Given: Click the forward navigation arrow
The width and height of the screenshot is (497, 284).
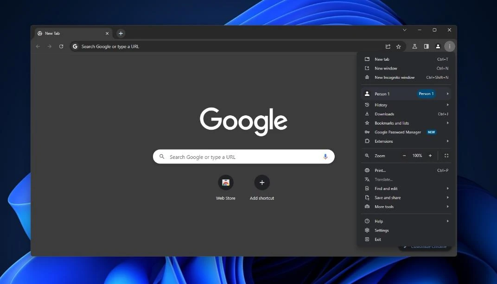Looking at the screenshot, I should [50, 46].
